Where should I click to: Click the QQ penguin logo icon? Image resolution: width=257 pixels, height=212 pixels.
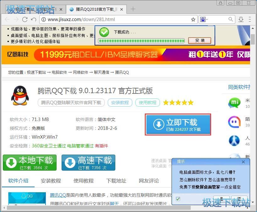click(x=20, y=95)
